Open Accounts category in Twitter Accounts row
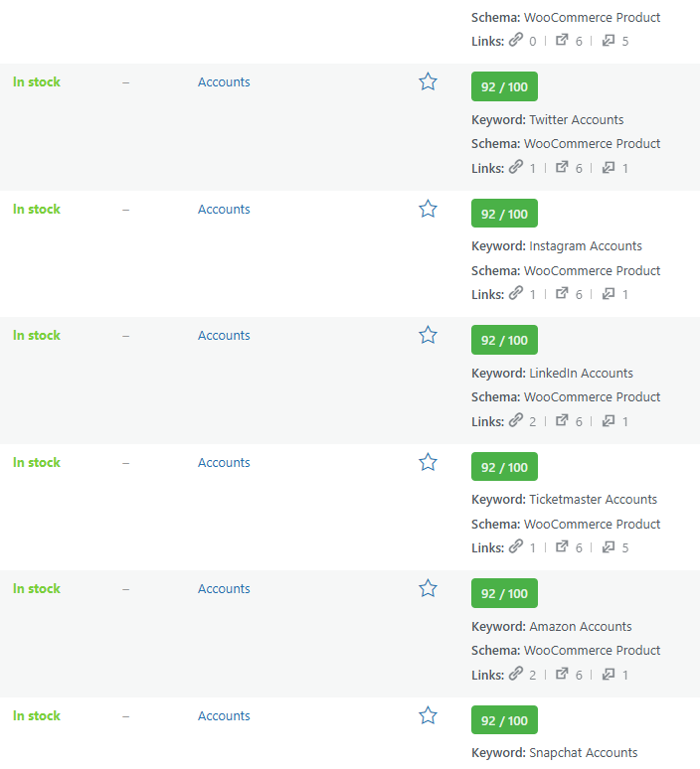The height and width of the screenshot is (769, 700). point(224,82)
